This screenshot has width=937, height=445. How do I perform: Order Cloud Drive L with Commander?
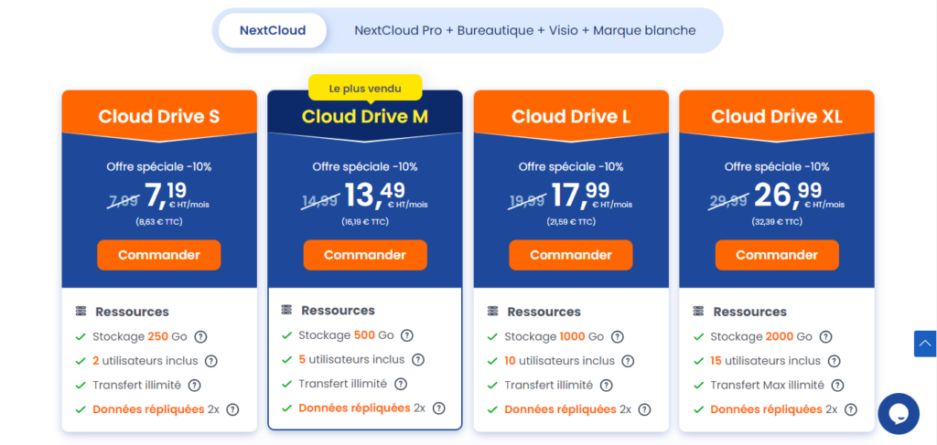571,255
